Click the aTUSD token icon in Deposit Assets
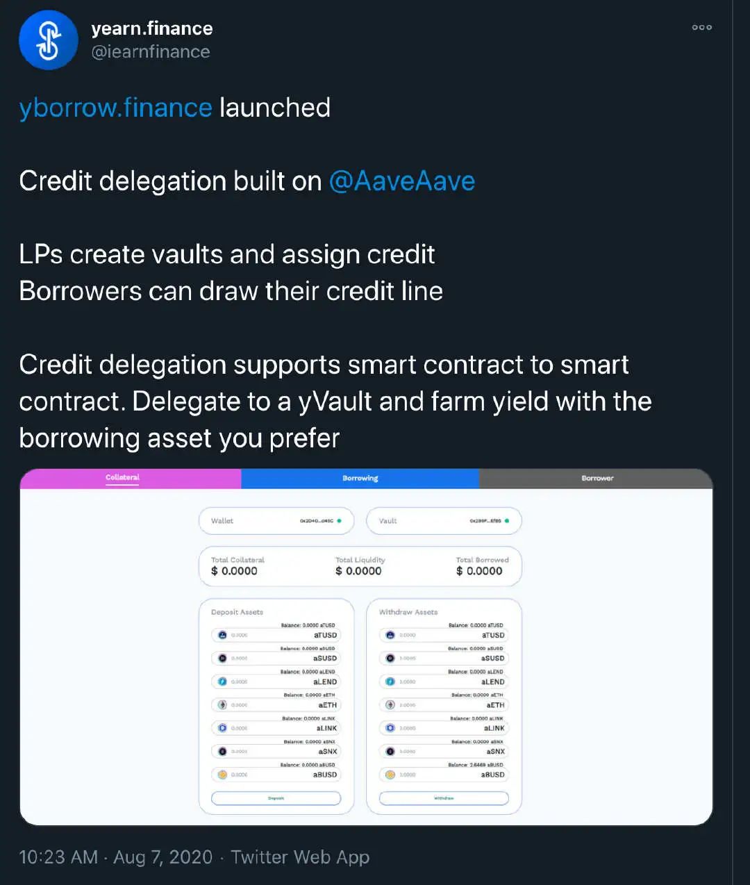The width and height of the screenshot is (750, 885). pos(222,635)
